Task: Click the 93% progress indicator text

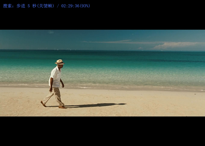Action: click(x=85, y=6)
